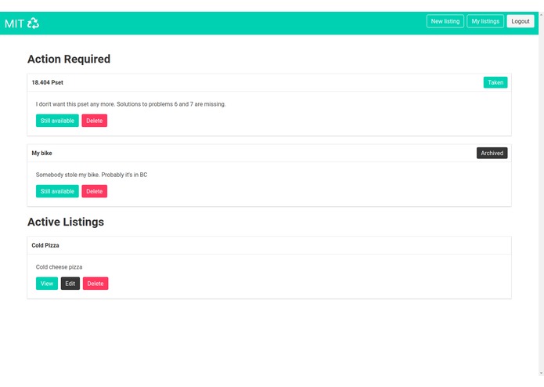Go to My listings
The width and height of the screenshot is (544, 387).
(x=485, y=21)
